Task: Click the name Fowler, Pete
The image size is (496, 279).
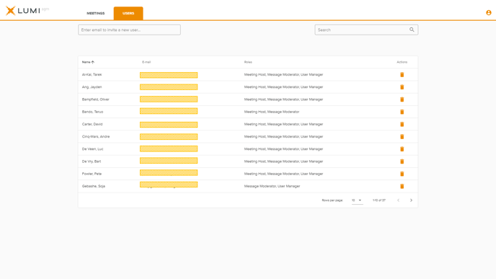Action: pos(92,174)
